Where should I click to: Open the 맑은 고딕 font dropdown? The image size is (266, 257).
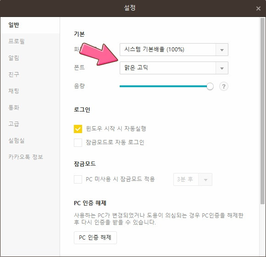pyautogui.click(x=174, y=68)
